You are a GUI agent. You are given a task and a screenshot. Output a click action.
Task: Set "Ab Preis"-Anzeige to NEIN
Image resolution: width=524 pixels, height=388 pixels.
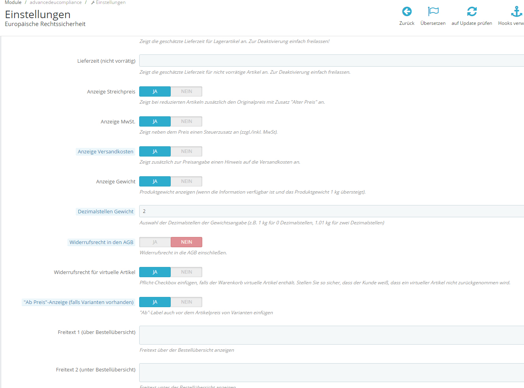(186, 302)
